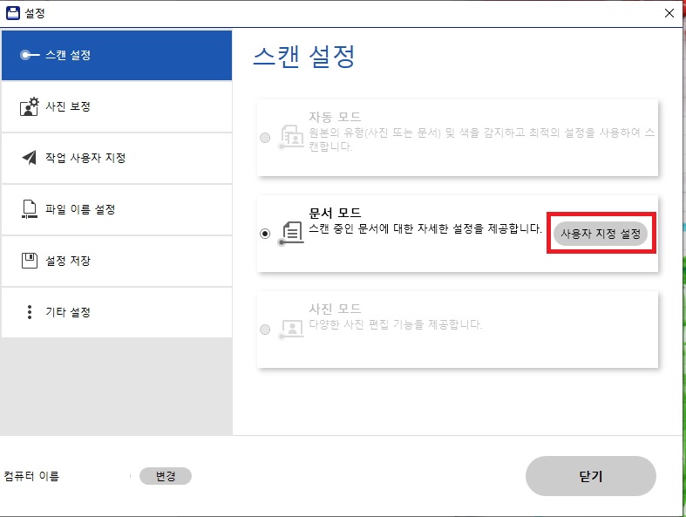
Task: Click the 자동 모드 heading text
Action: [x=335, y=117]
